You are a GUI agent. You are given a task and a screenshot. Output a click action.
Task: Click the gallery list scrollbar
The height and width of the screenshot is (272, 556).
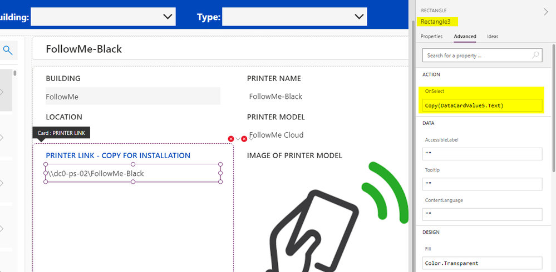pyautogui.click(x=15, y=73)
